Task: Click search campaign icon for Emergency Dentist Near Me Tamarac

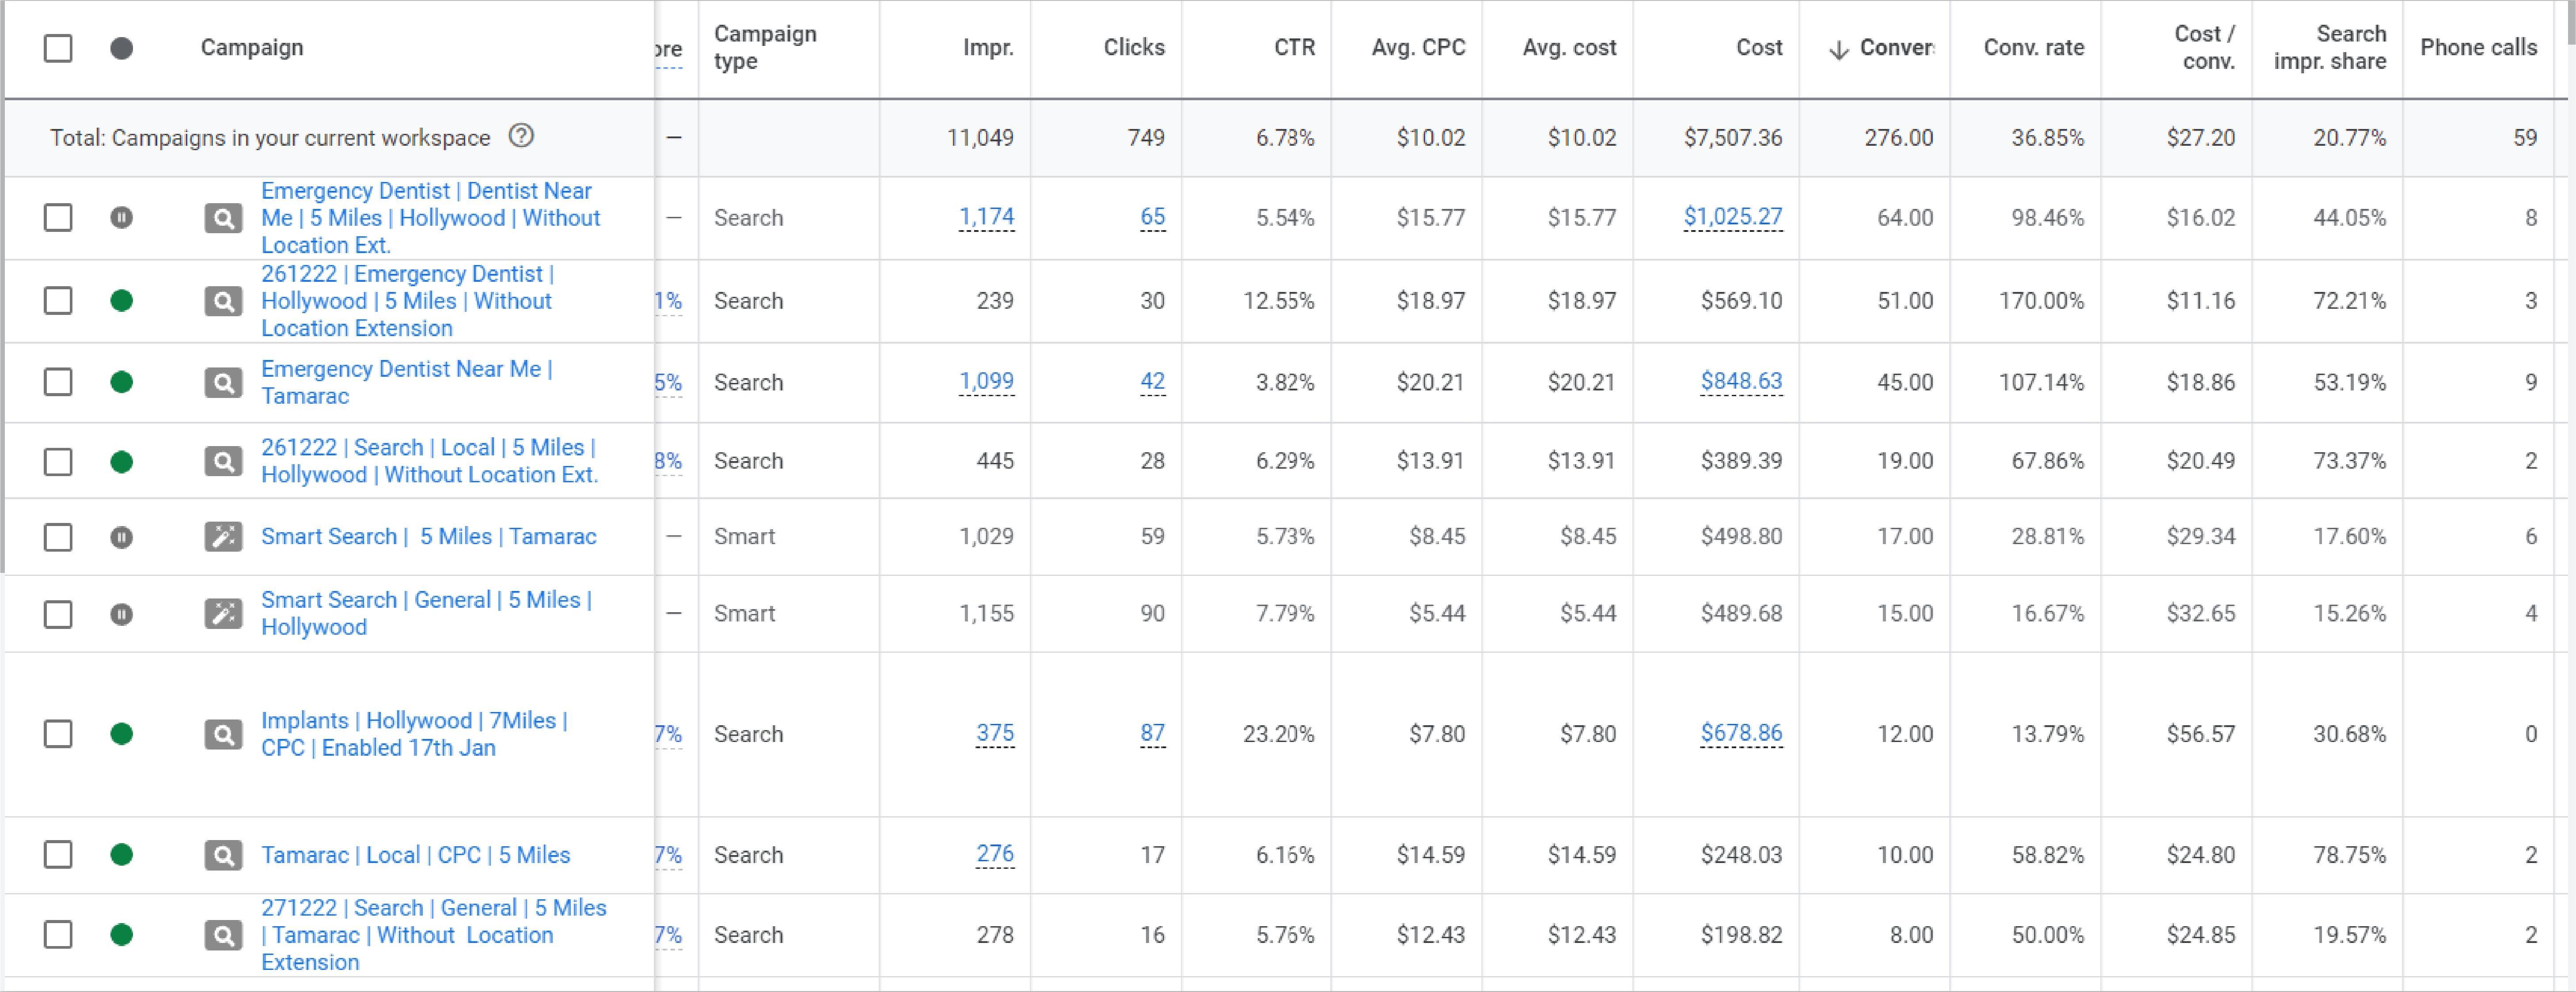Action: (223, 382)
